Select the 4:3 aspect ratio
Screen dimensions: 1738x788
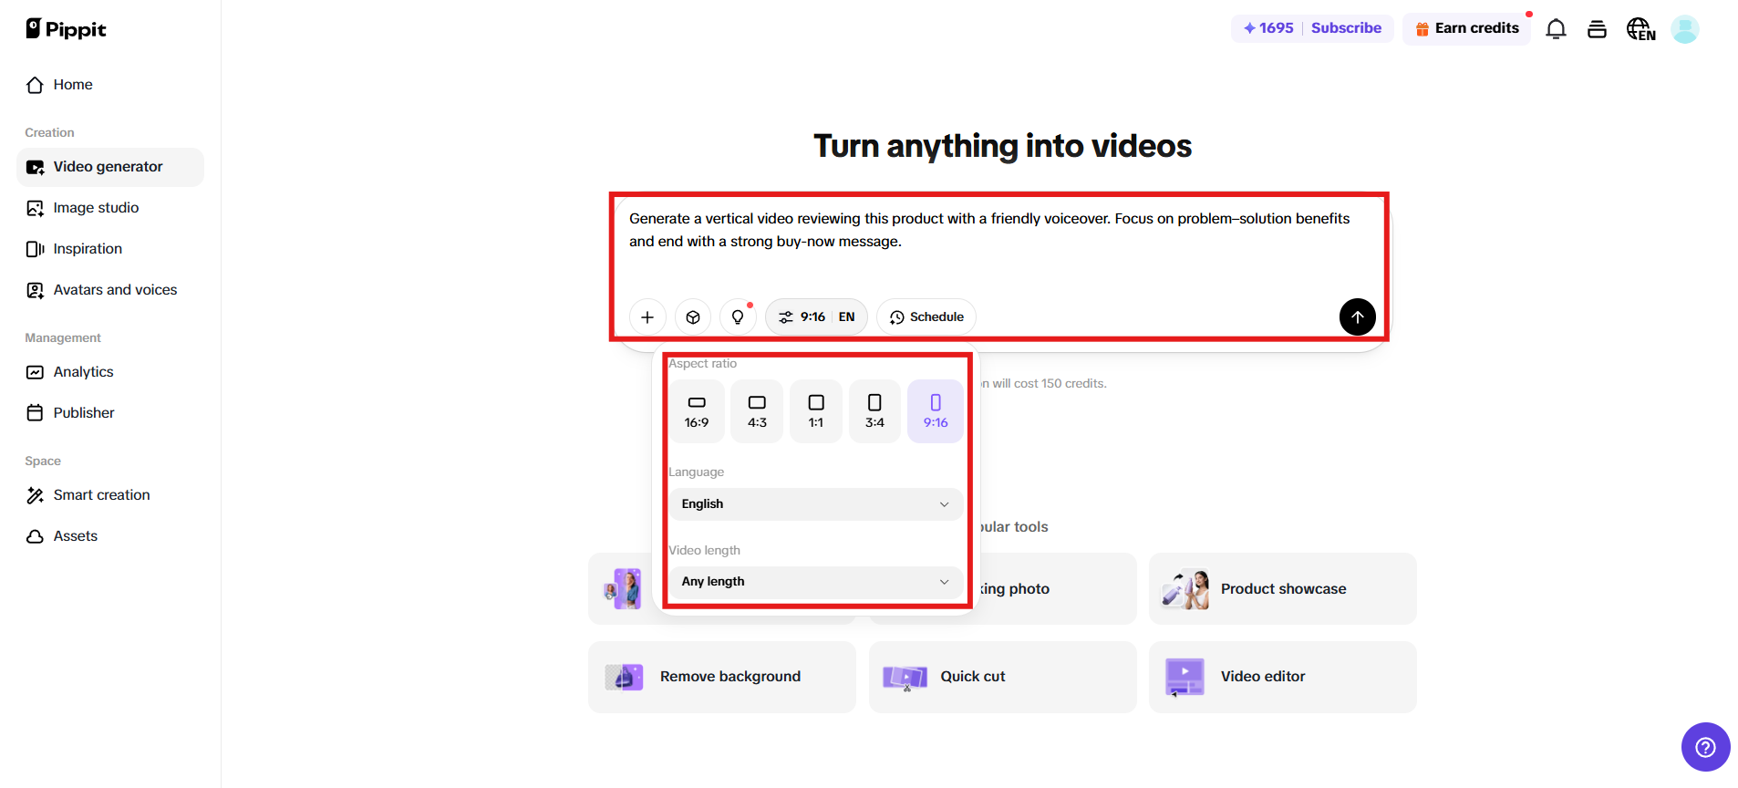(757, 411)
